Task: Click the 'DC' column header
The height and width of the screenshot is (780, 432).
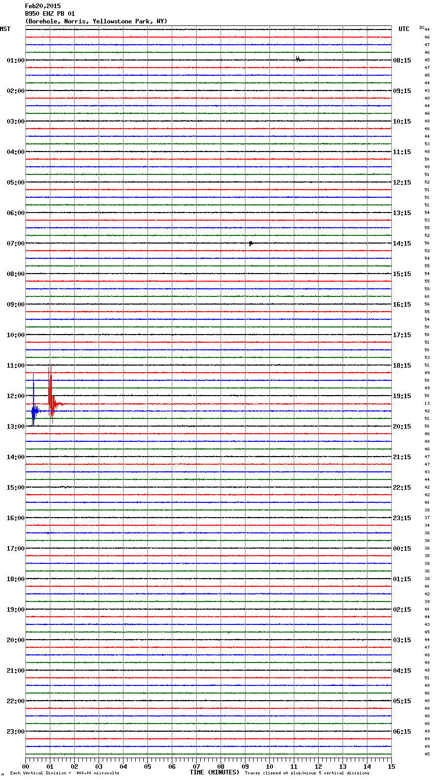Action: click(x=422, y=27)
